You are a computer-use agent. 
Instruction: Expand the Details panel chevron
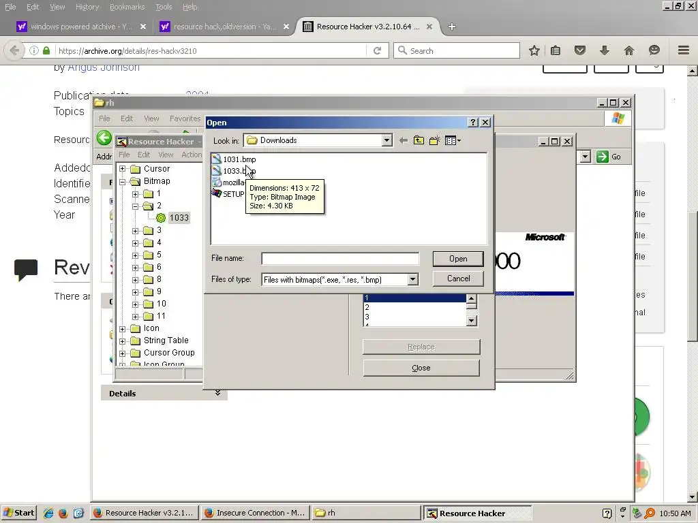(217, 393)
